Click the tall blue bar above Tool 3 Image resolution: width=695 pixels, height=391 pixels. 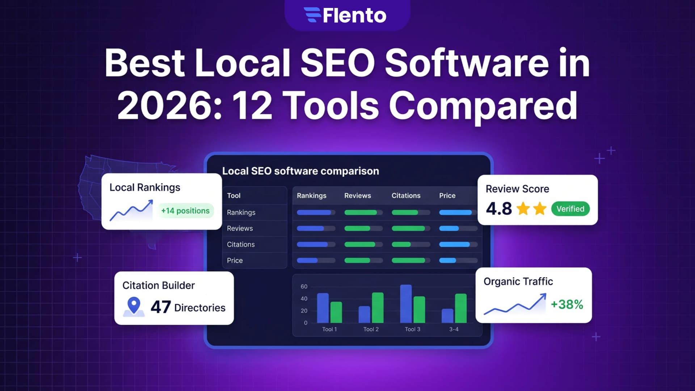[406, 303]
